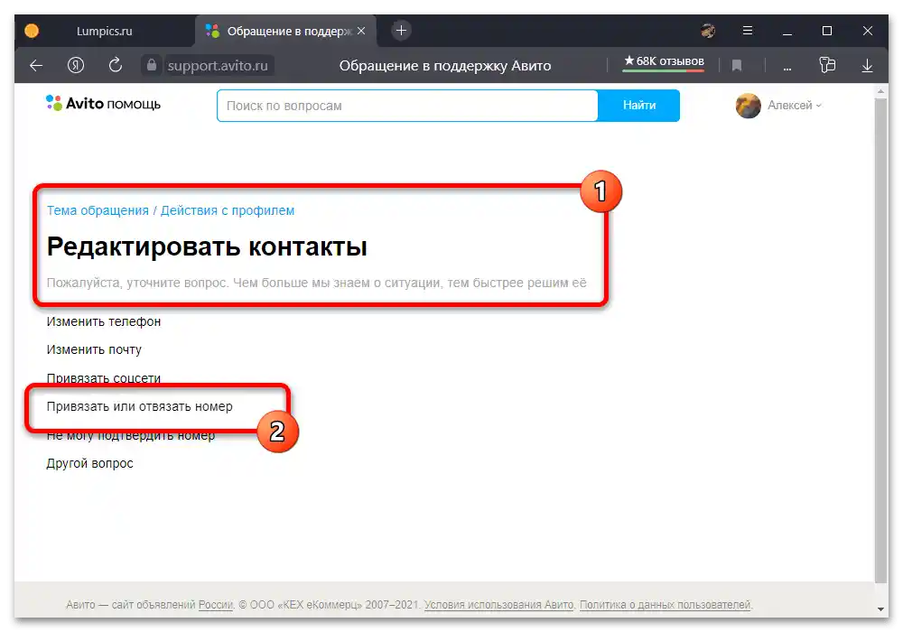Open the browser hamburger menu
Screen dimensions: 903x632
(748, 31)
